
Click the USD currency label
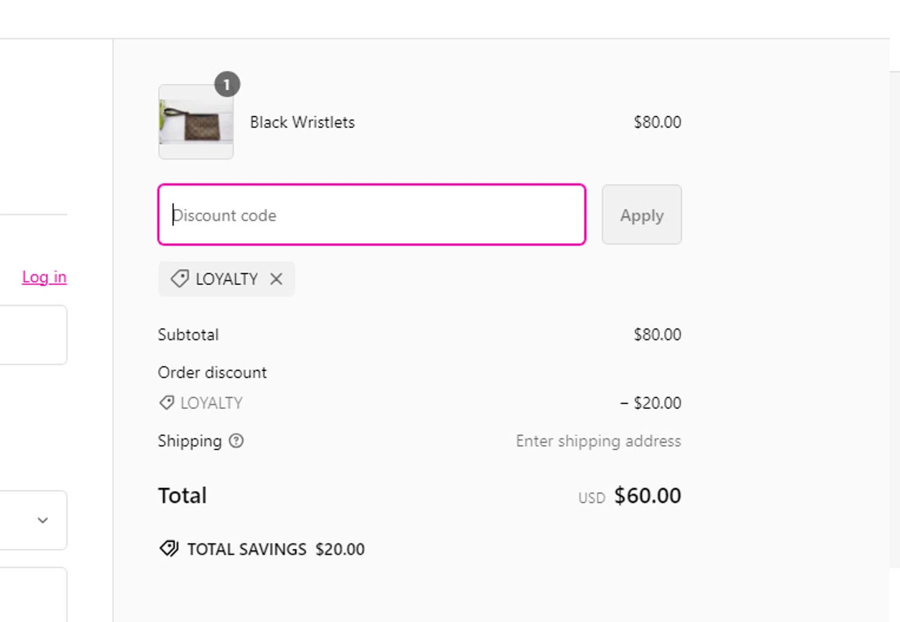592,498
